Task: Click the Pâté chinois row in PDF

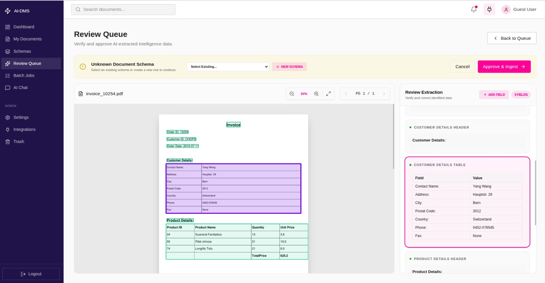Action: click(237, 242)
